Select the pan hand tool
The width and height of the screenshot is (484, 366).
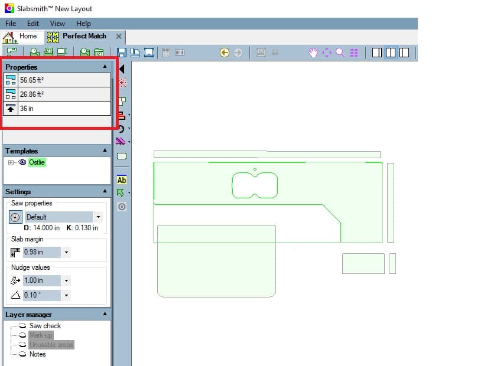click(313, 53)
